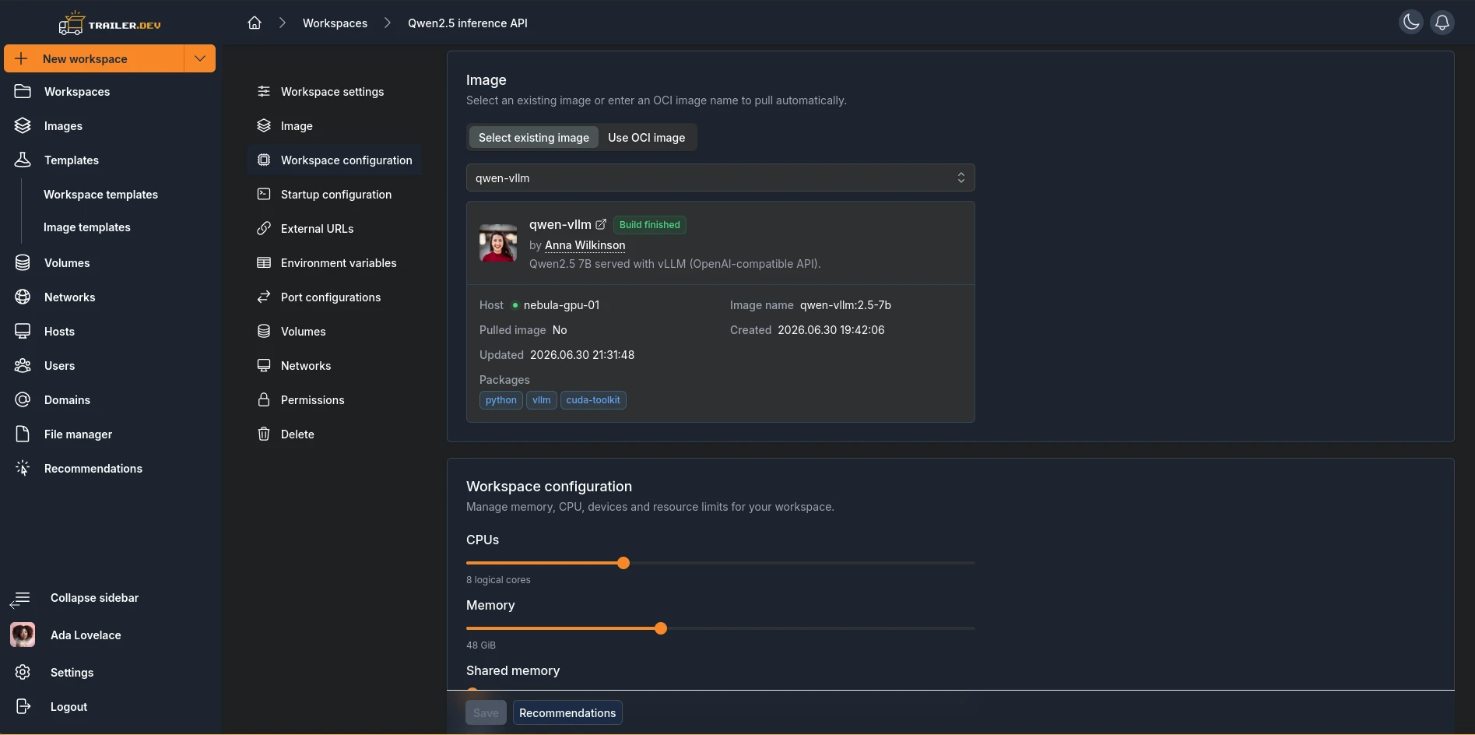This screenshot has height=735, width=1475.
Task: Switch to Use OCI image option
Action: (x=646, y=137)
